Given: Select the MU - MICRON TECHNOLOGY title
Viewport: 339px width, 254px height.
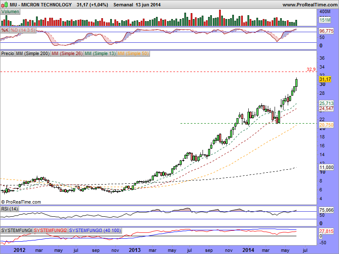Looking at the screenshot, I should 41,5.
